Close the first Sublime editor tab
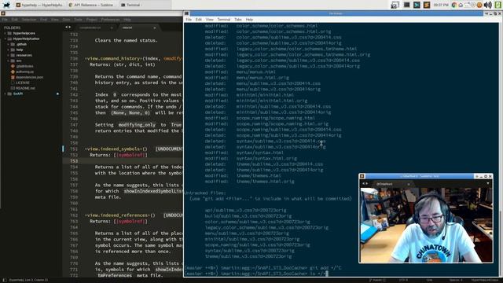Screen dimensions: 503x283 112,28
